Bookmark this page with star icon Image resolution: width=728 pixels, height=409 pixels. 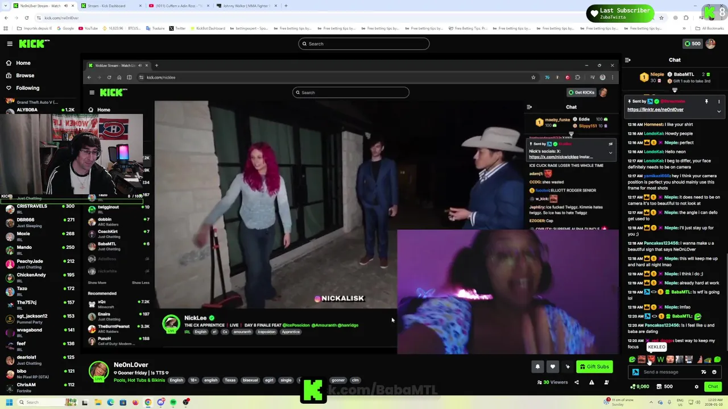[661, 18]
